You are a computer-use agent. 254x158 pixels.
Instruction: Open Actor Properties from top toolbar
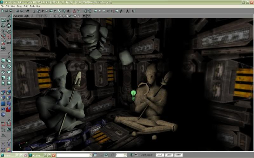pos(85,11)
